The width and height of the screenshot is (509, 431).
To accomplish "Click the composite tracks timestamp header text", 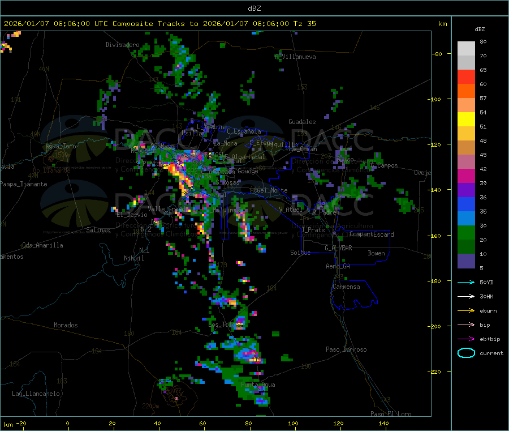I will coord(159,24).
